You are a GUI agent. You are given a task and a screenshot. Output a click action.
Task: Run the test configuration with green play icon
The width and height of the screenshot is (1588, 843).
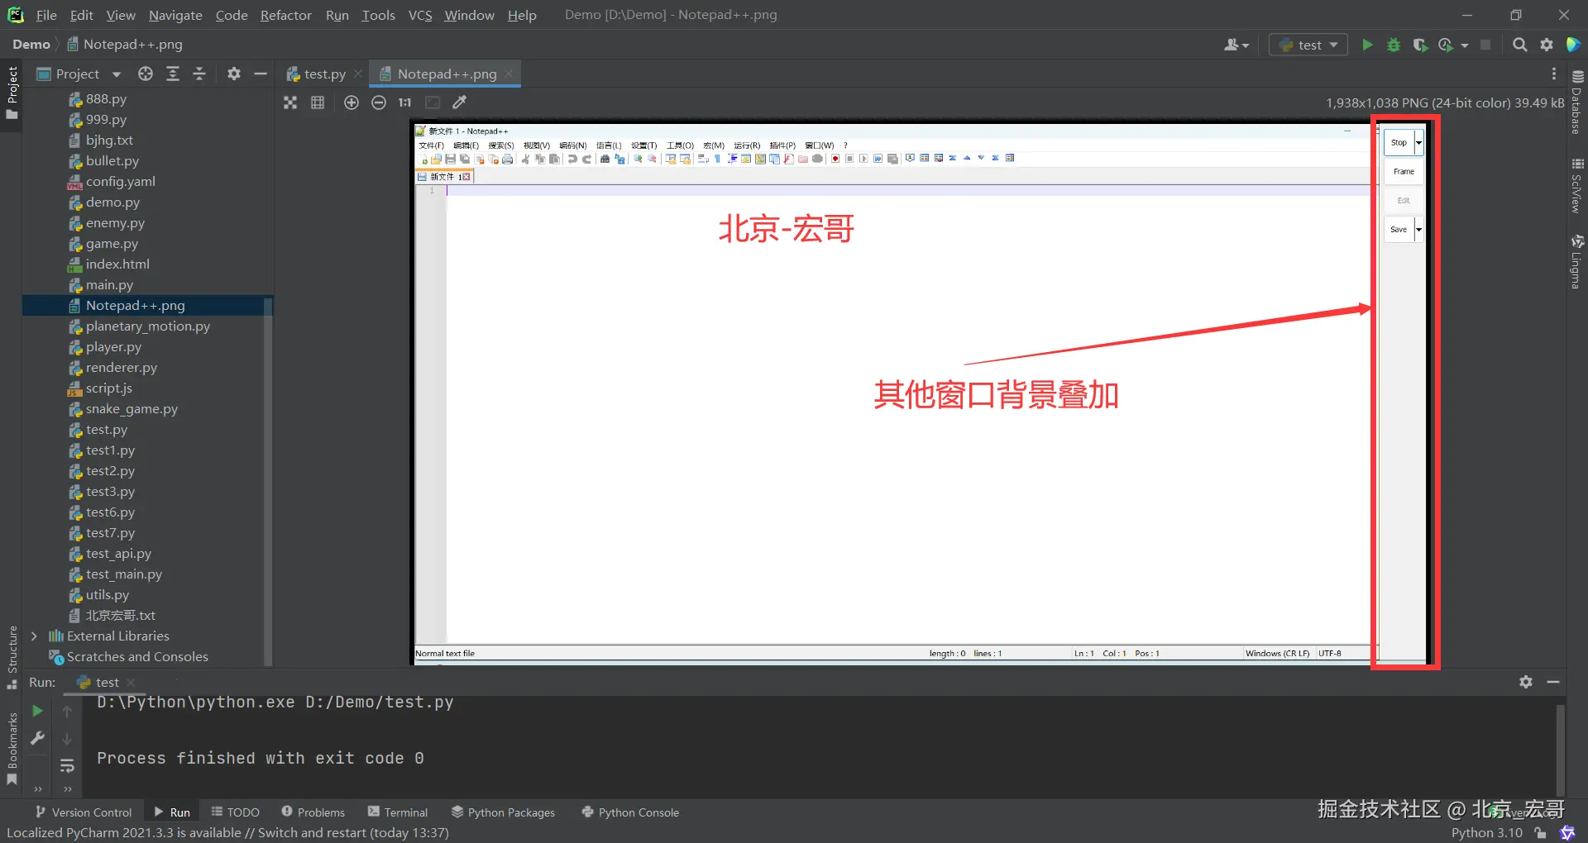1367,45
